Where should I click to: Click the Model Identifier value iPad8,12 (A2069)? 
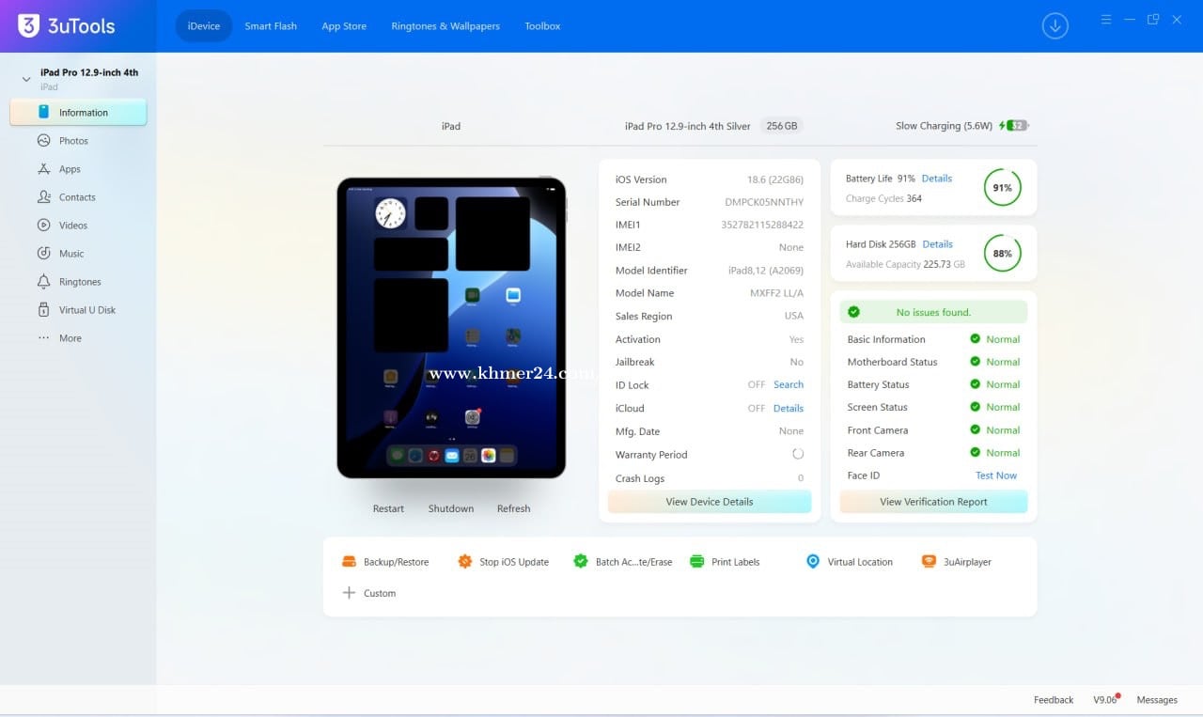click(766, 271)
